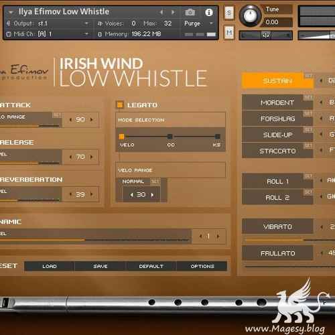
Task: Click left arrow beside Forshlag key value
Action: tap(321, 119)
